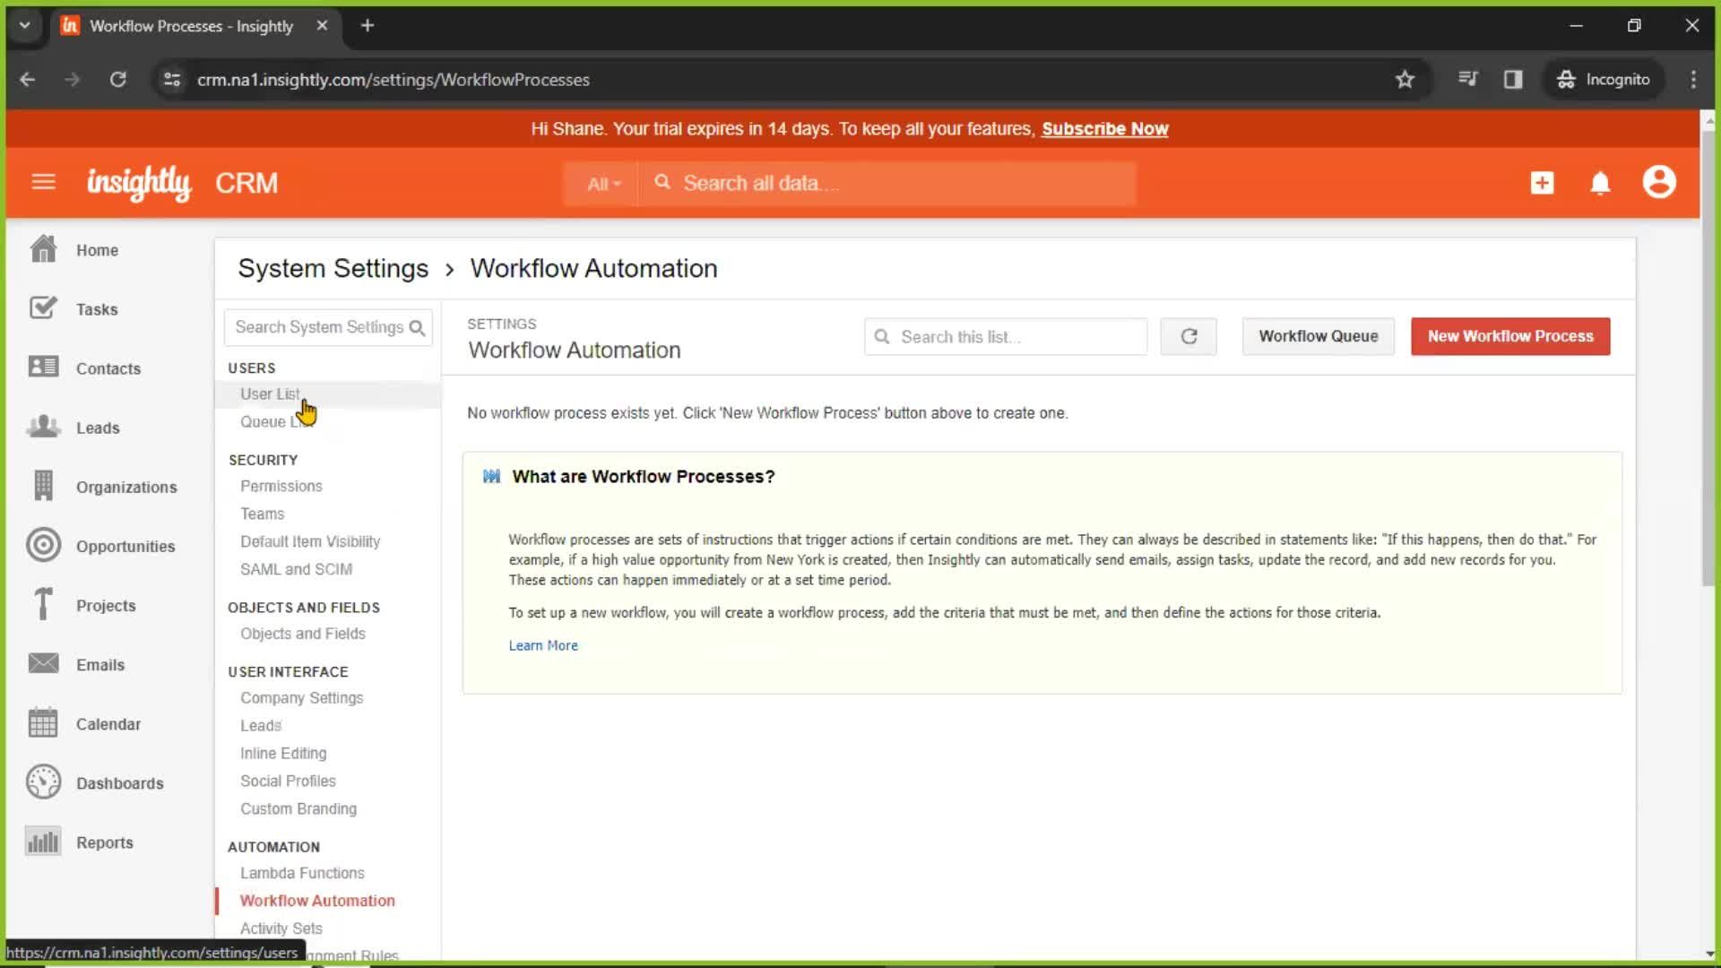Click the Insightly CRM home icon
Image resolution: width=1721 pixels, height=968 pixels.
(x=42, y=249)
